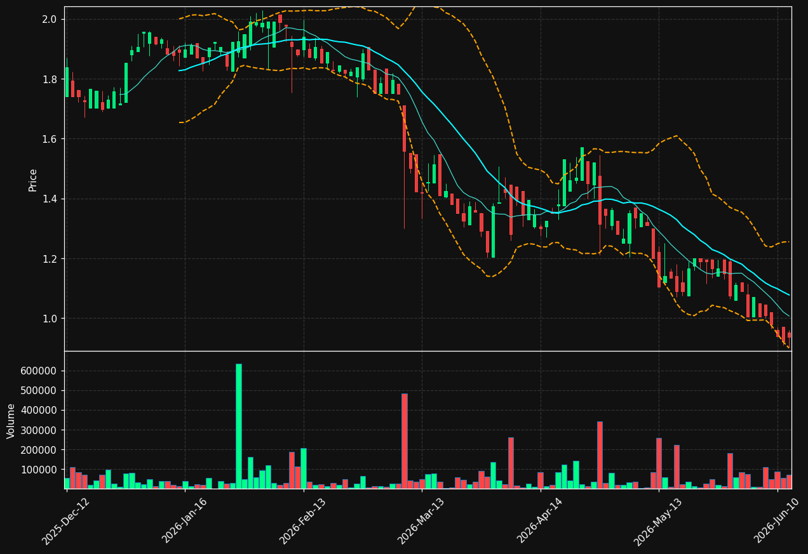Click the 100000 volume tick label
This screenshot has width=808, height=554.
40,470
